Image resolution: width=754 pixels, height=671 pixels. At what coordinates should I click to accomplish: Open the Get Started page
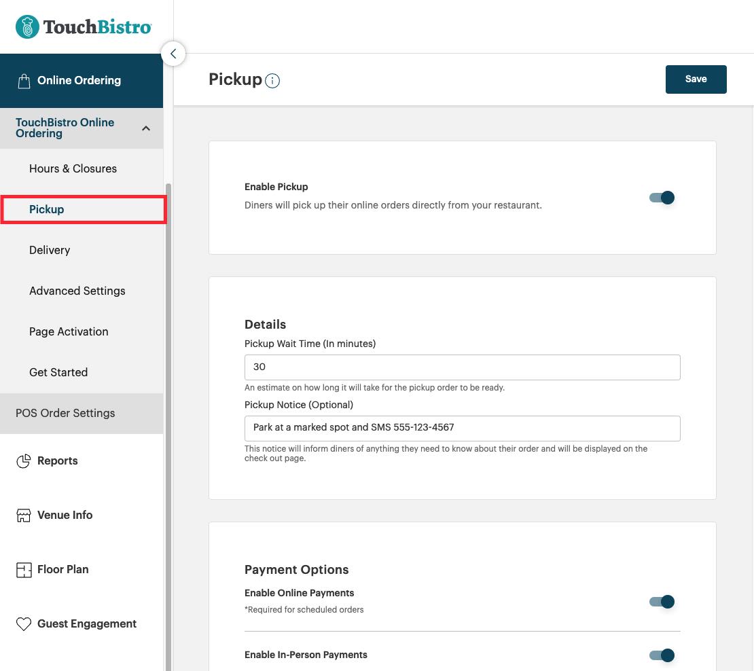pos(58,372)
